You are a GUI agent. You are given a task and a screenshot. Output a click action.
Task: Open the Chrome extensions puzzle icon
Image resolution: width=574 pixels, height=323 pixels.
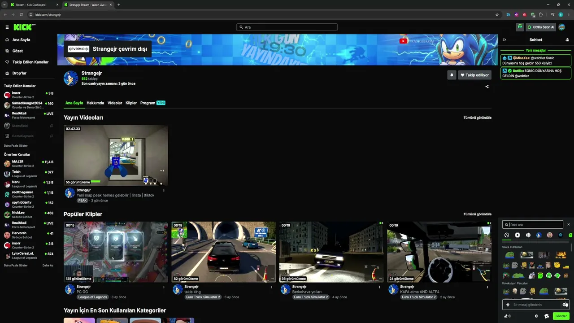[x=541, y=15]
